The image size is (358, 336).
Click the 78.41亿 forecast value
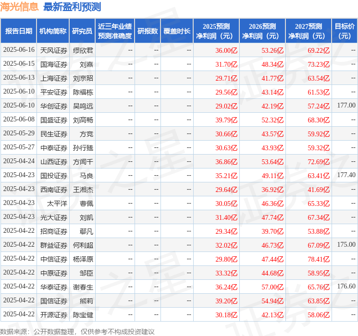tap(319, 259)
